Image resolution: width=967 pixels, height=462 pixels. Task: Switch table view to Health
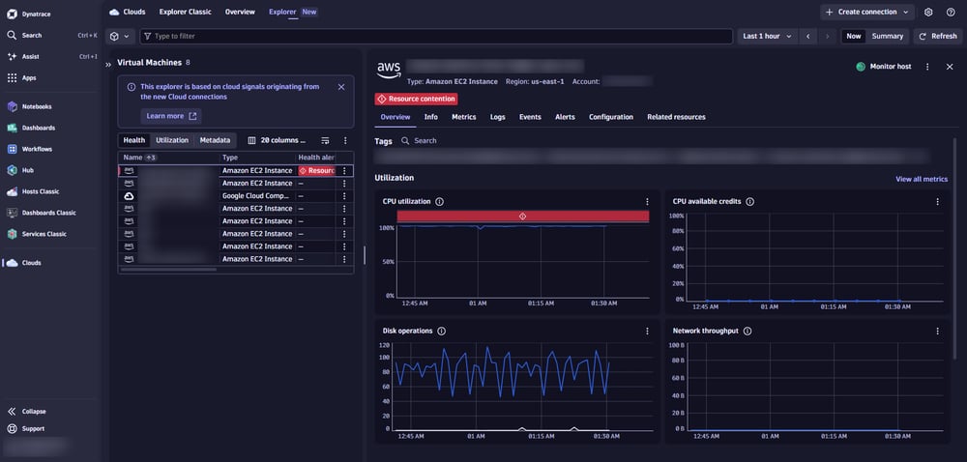[x=133, y=140]
